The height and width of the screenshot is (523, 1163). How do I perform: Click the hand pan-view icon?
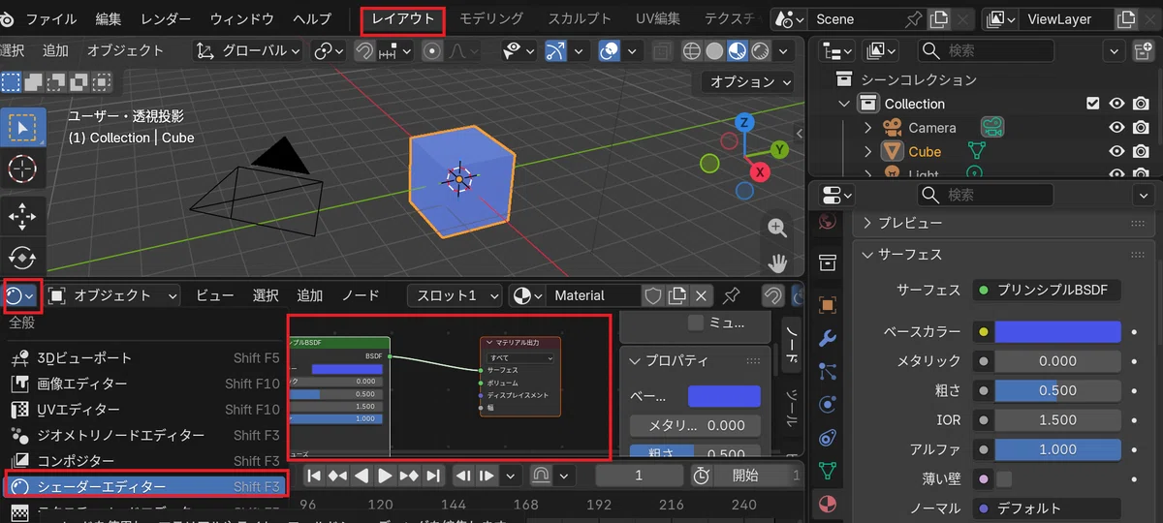[777, 262]
